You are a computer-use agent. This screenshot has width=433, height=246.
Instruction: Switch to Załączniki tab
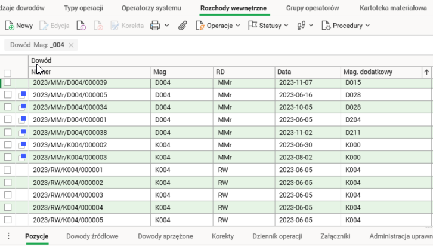335,236
